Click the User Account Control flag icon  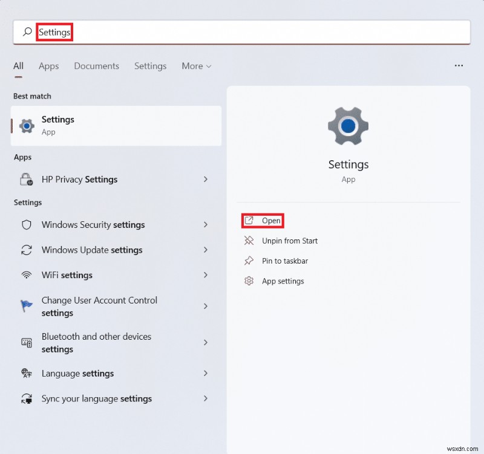coord(27,306)
